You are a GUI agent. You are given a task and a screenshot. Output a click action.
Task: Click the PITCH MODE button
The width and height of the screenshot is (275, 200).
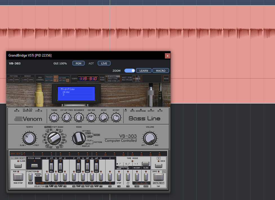34,166
